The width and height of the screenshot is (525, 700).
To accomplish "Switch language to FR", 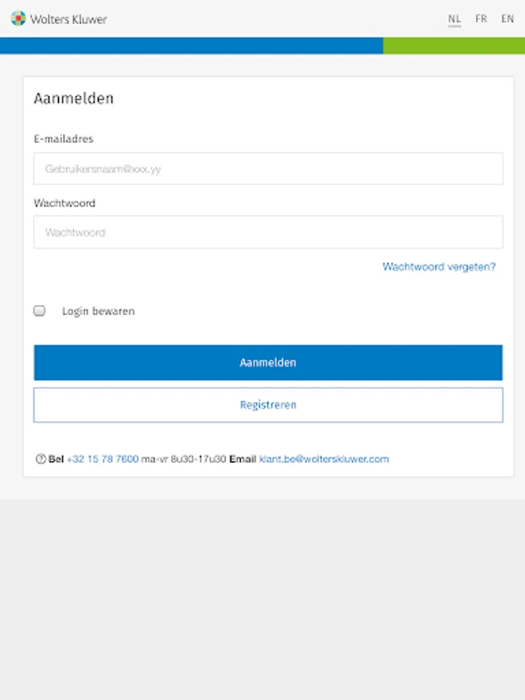I will coord(481,19).
